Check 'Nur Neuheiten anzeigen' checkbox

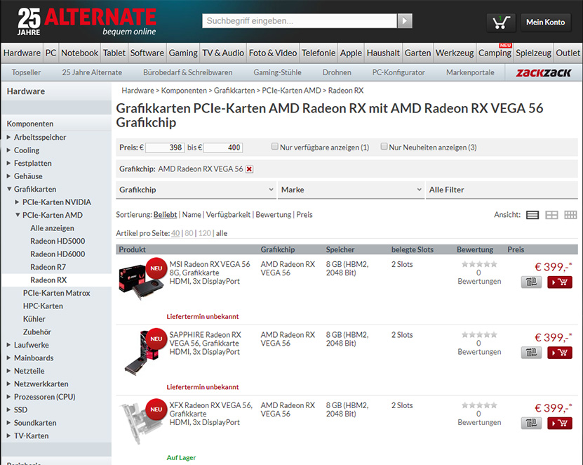click(384, 147)
